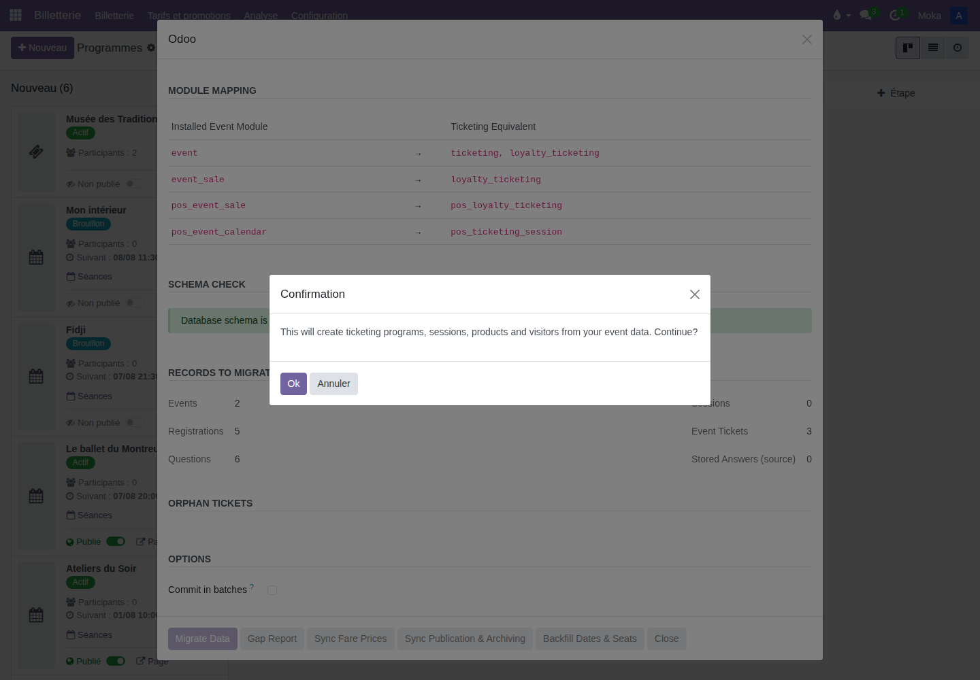The image size is (980, 680).
Task: Open the Analyse menu
Action: pyautogui.click(x=261, y=16)
